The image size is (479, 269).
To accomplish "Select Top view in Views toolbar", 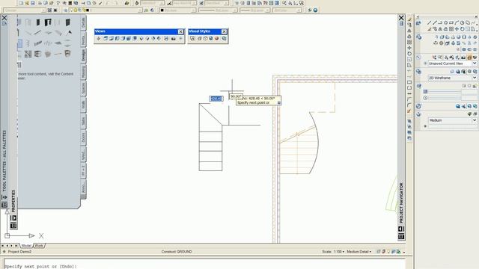I will [106, 39].
